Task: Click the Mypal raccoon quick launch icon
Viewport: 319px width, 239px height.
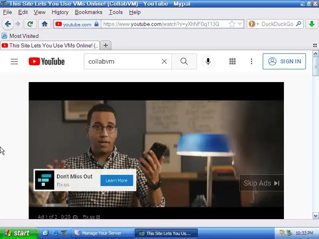Action: click(64, 233)
